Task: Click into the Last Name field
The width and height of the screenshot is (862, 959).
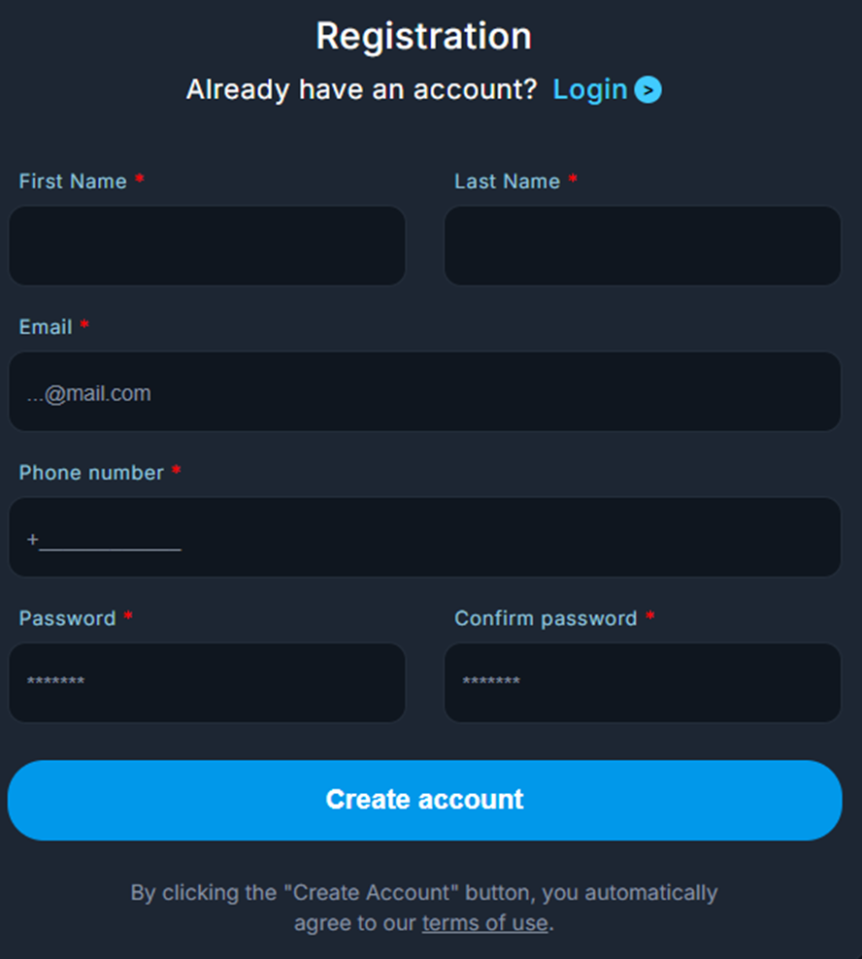Action: [643, 246]
